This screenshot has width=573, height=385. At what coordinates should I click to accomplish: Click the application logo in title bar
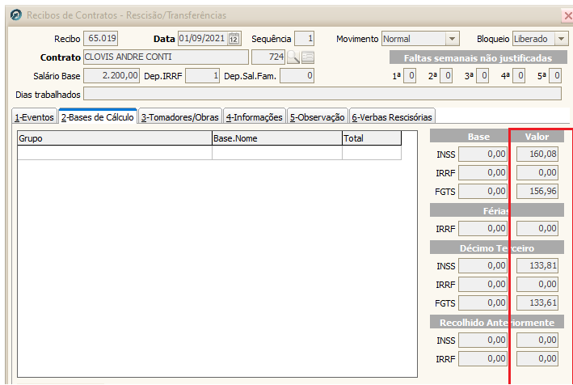[15, 15]
